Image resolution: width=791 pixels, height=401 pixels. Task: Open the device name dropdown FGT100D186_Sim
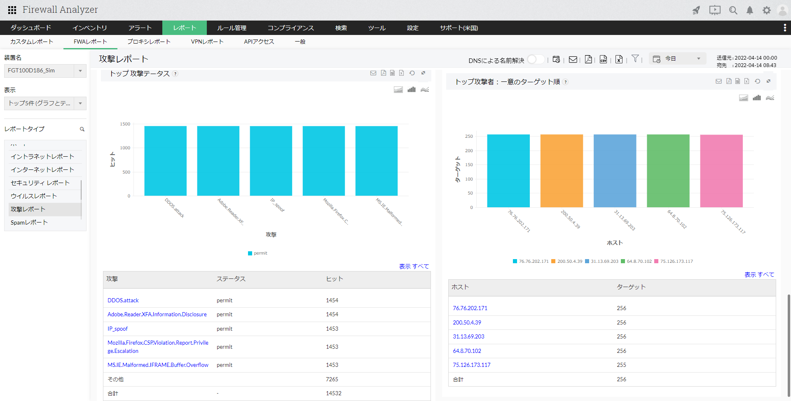point(45,71)
